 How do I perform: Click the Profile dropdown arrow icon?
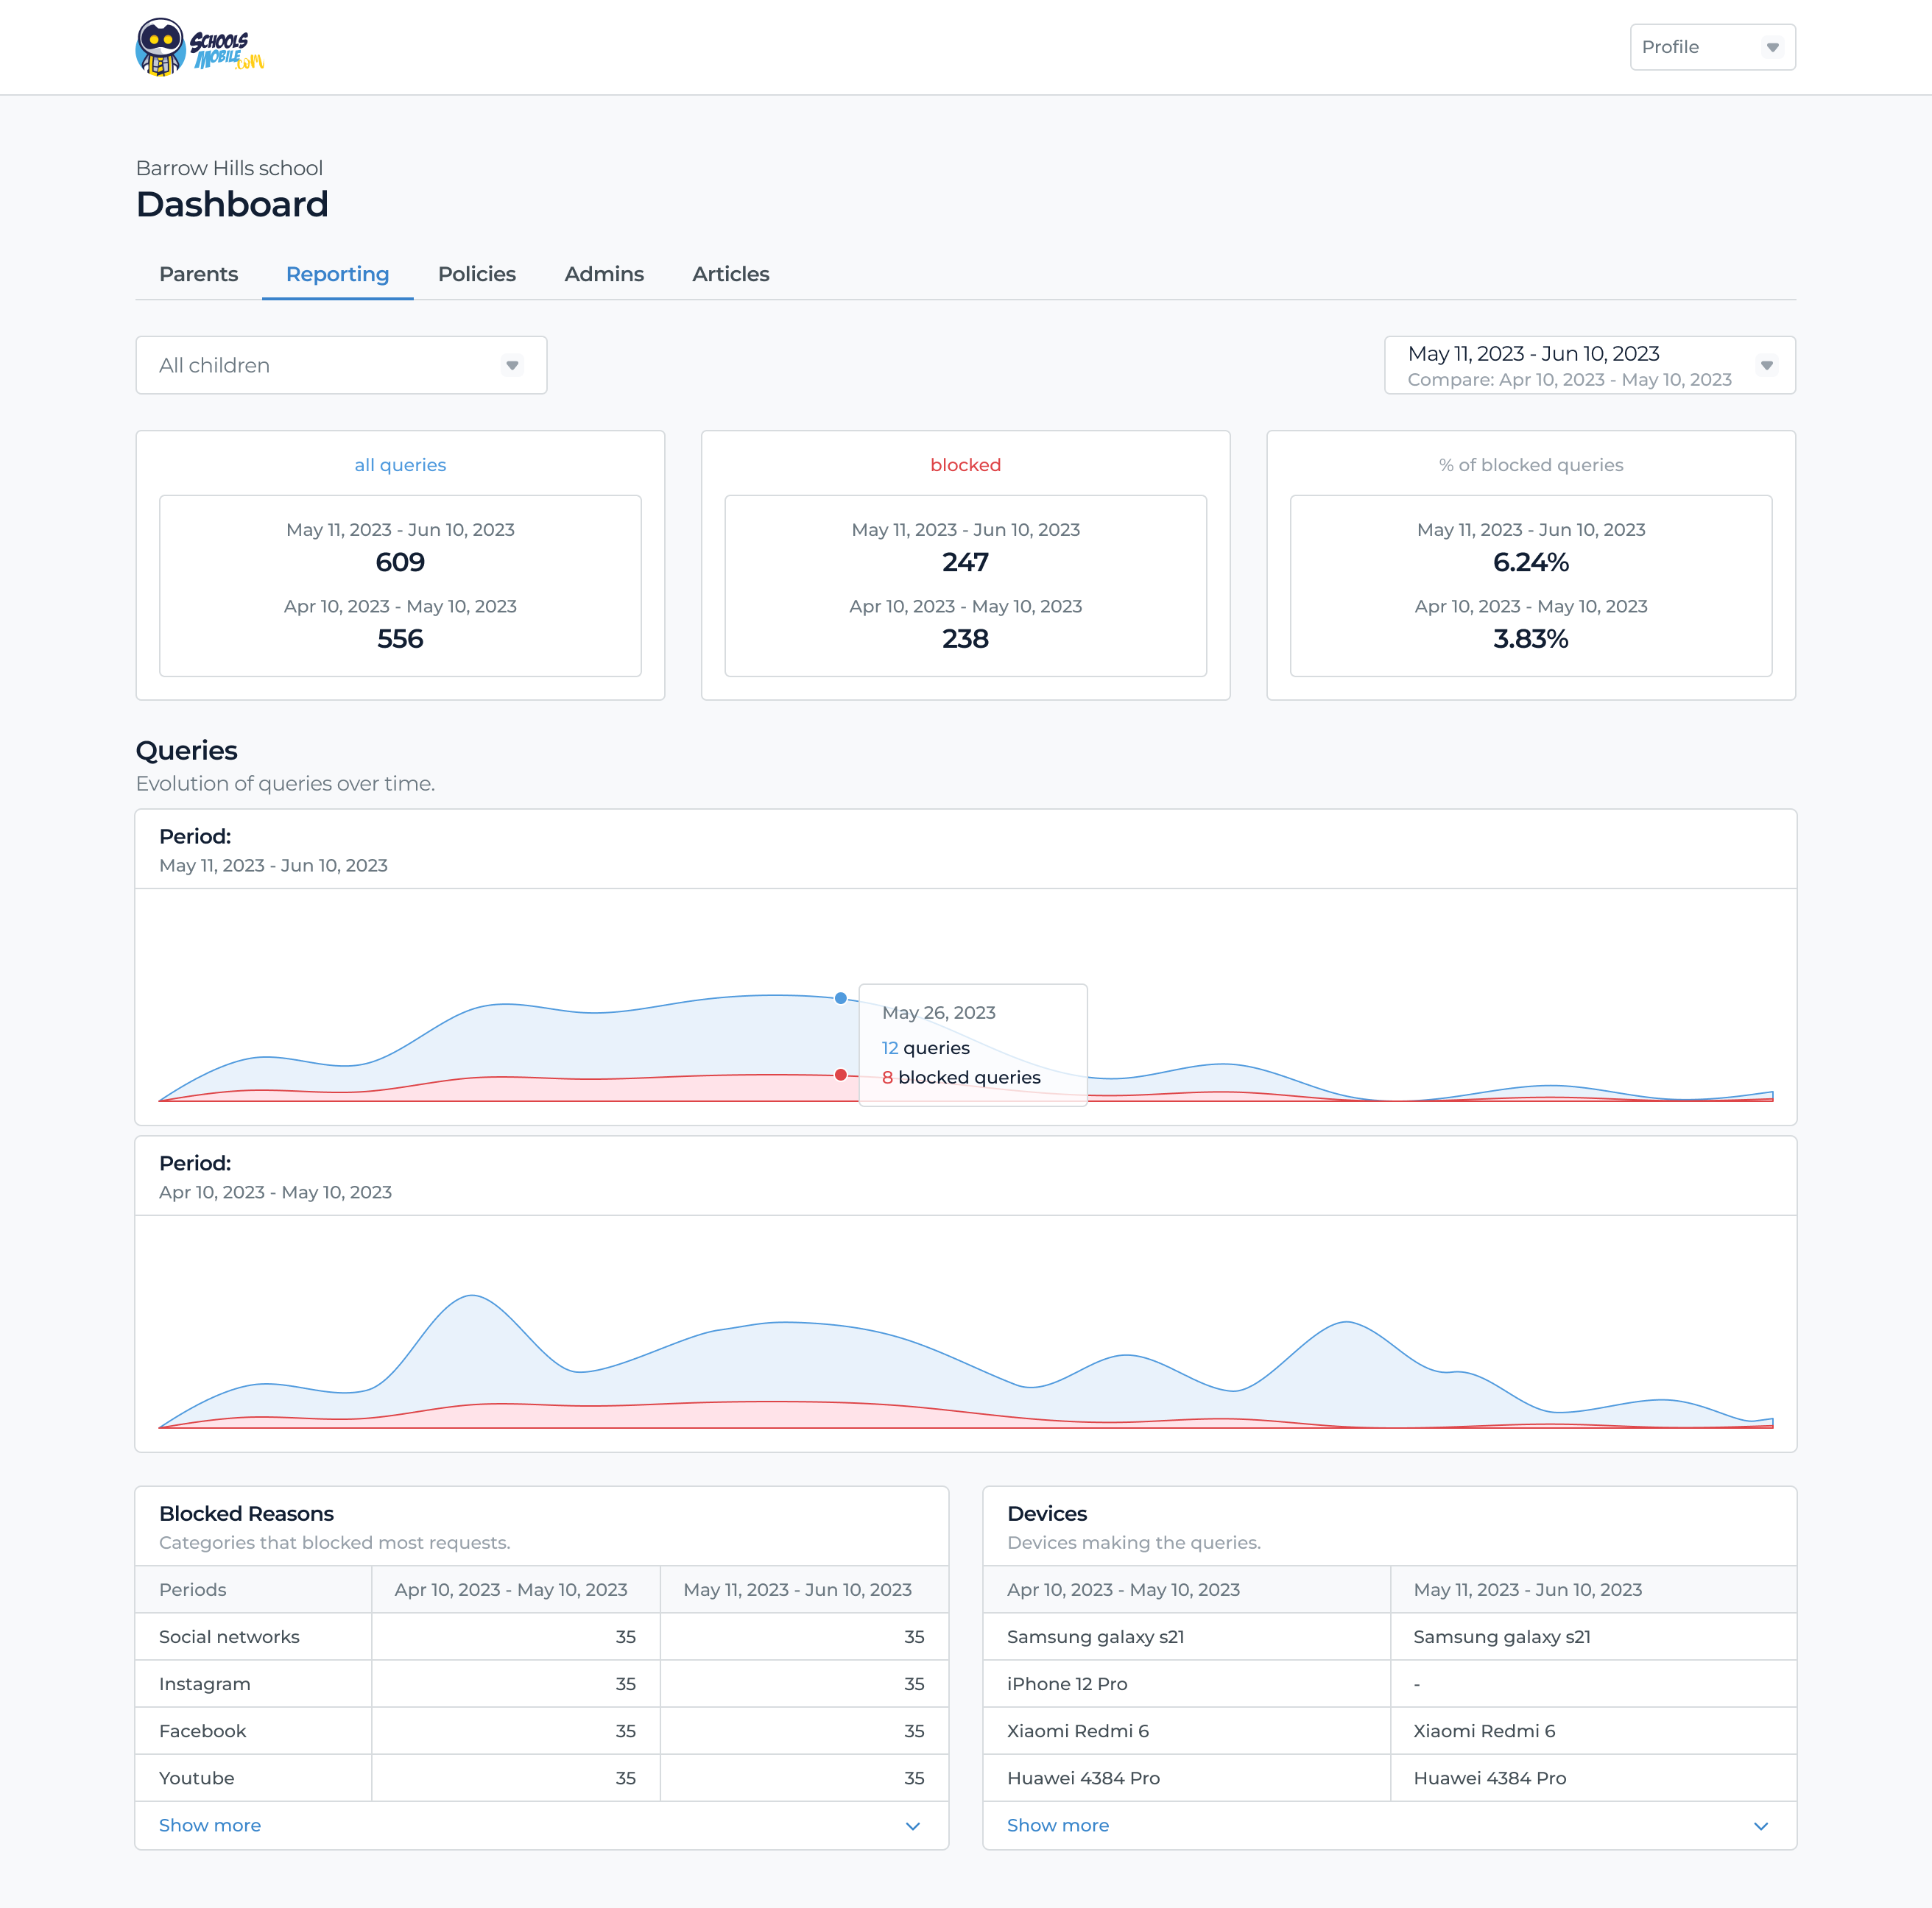coord(1772,47)
